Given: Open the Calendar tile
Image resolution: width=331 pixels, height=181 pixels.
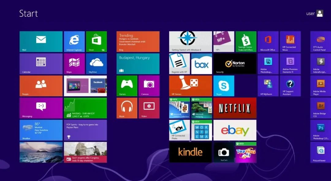Looking at the screenshot, I should tap(41, 64).
